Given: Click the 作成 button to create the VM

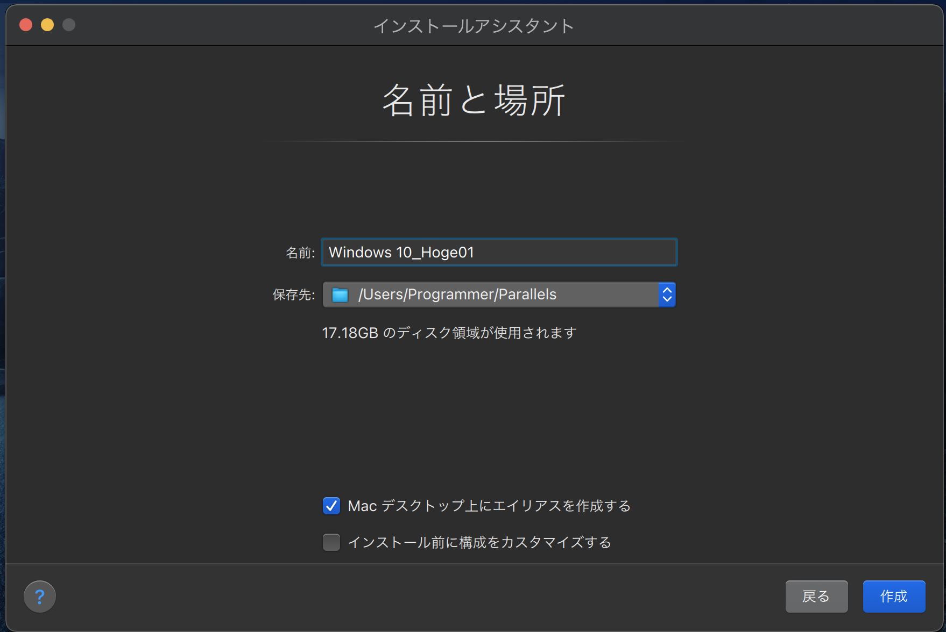Looking at the screenshot, I should click(x=893, y=596).
